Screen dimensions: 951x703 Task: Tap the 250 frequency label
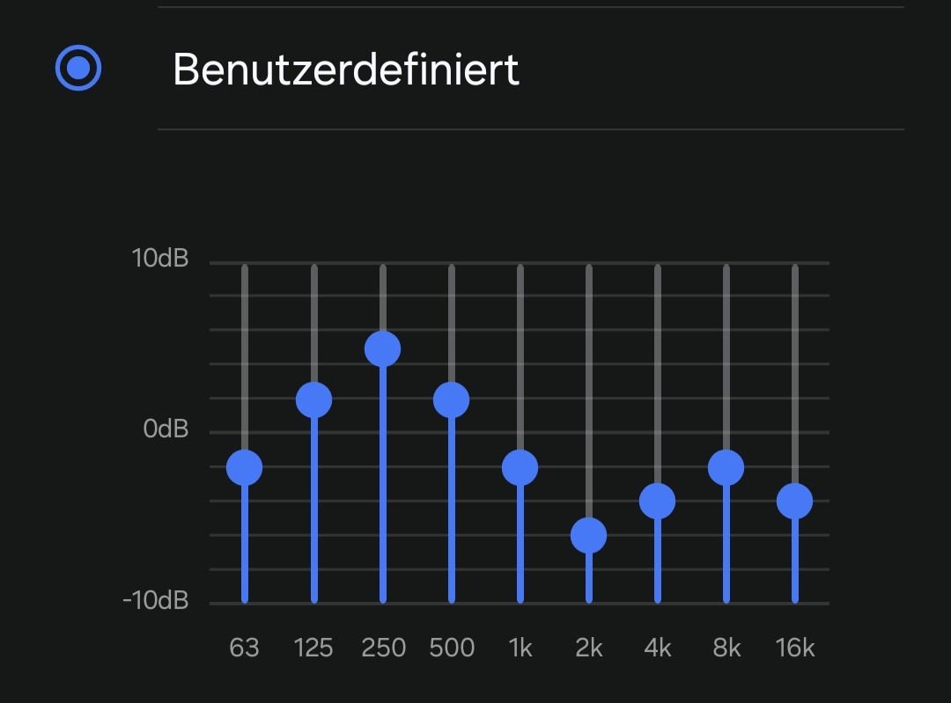[383, 648]
